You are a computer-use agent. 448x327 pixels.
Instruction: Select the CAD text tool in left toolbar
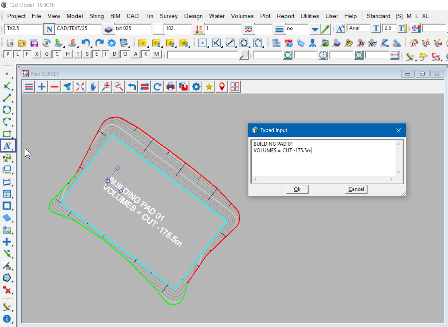click(x=7, y=146)
